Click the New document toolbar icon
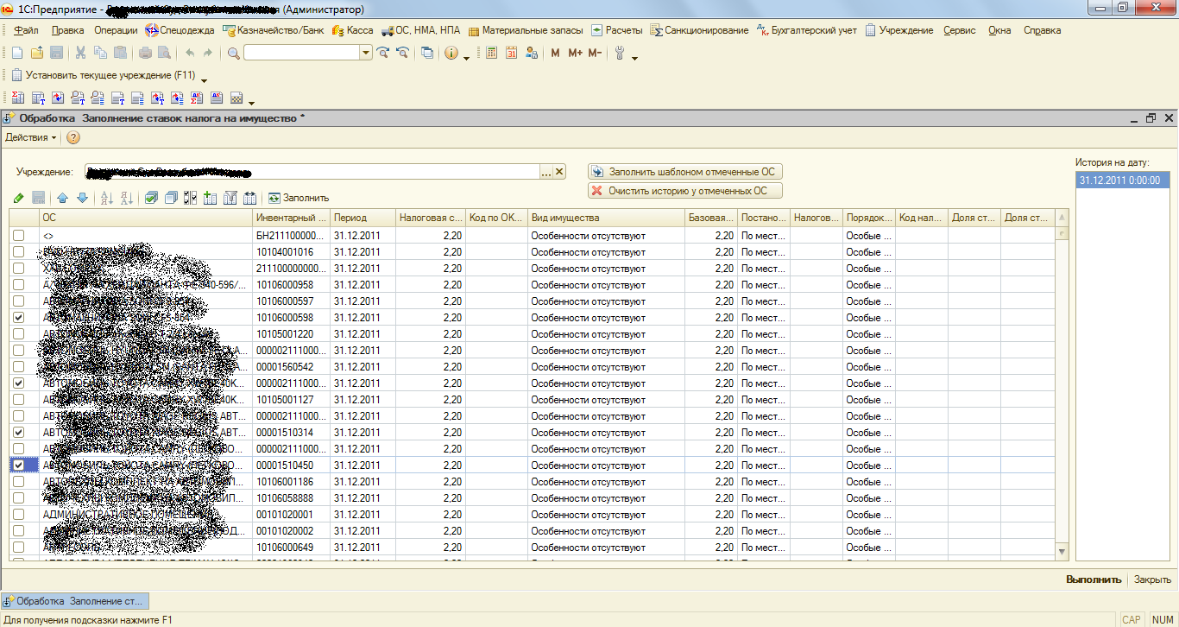Viewport: 1179px width, 627px height. (x=17, y=53)
